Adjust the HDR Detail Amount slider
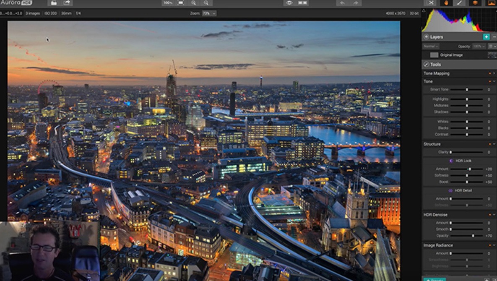The width and height of the screenshot is (497, 281). tap(466, 199)
